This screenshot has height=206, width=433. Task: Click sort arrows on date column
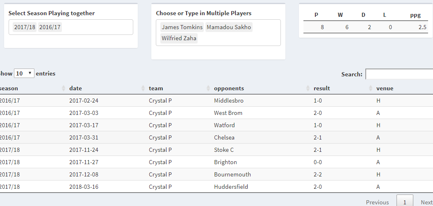143,88
